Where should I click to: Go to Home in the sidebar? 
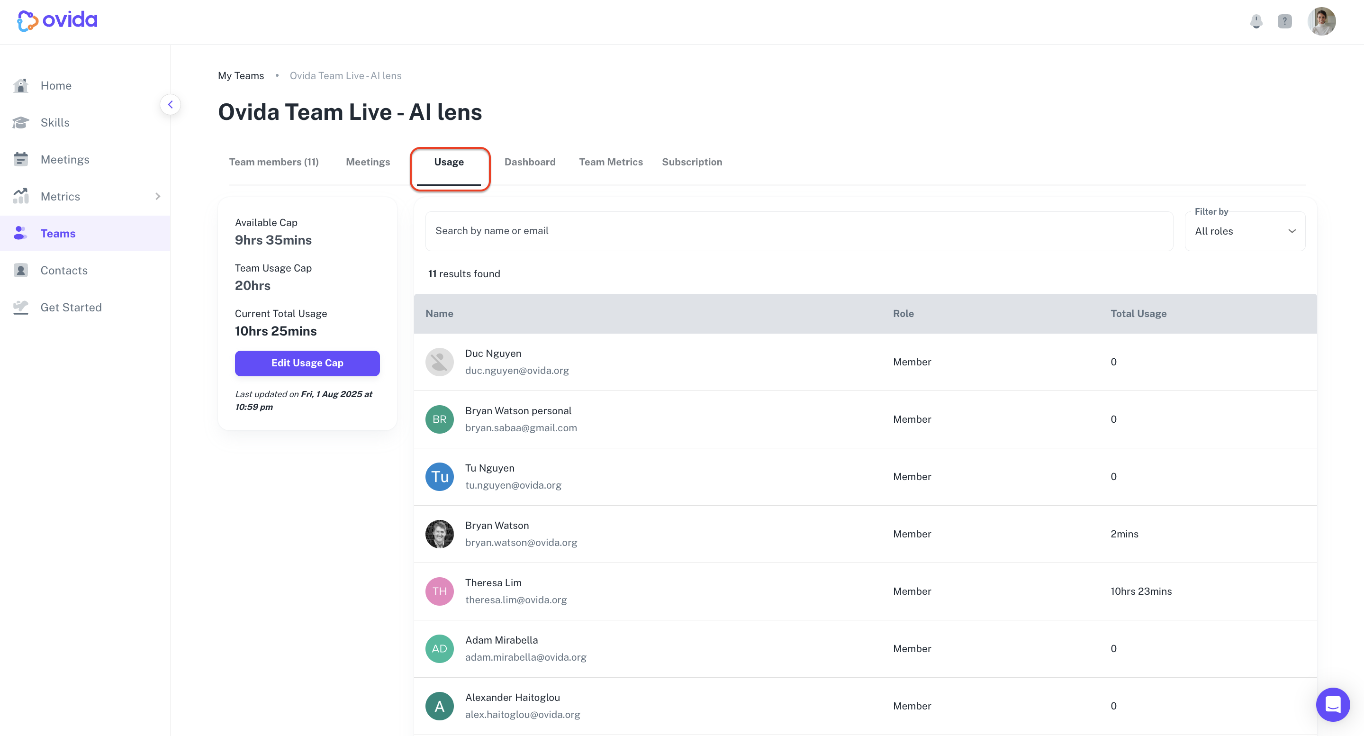click(85, 85)
